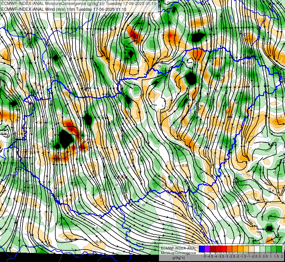Click the MoistureConvergence title line at top
Viewport: 285px width, 262px height.
click(79, 3)
